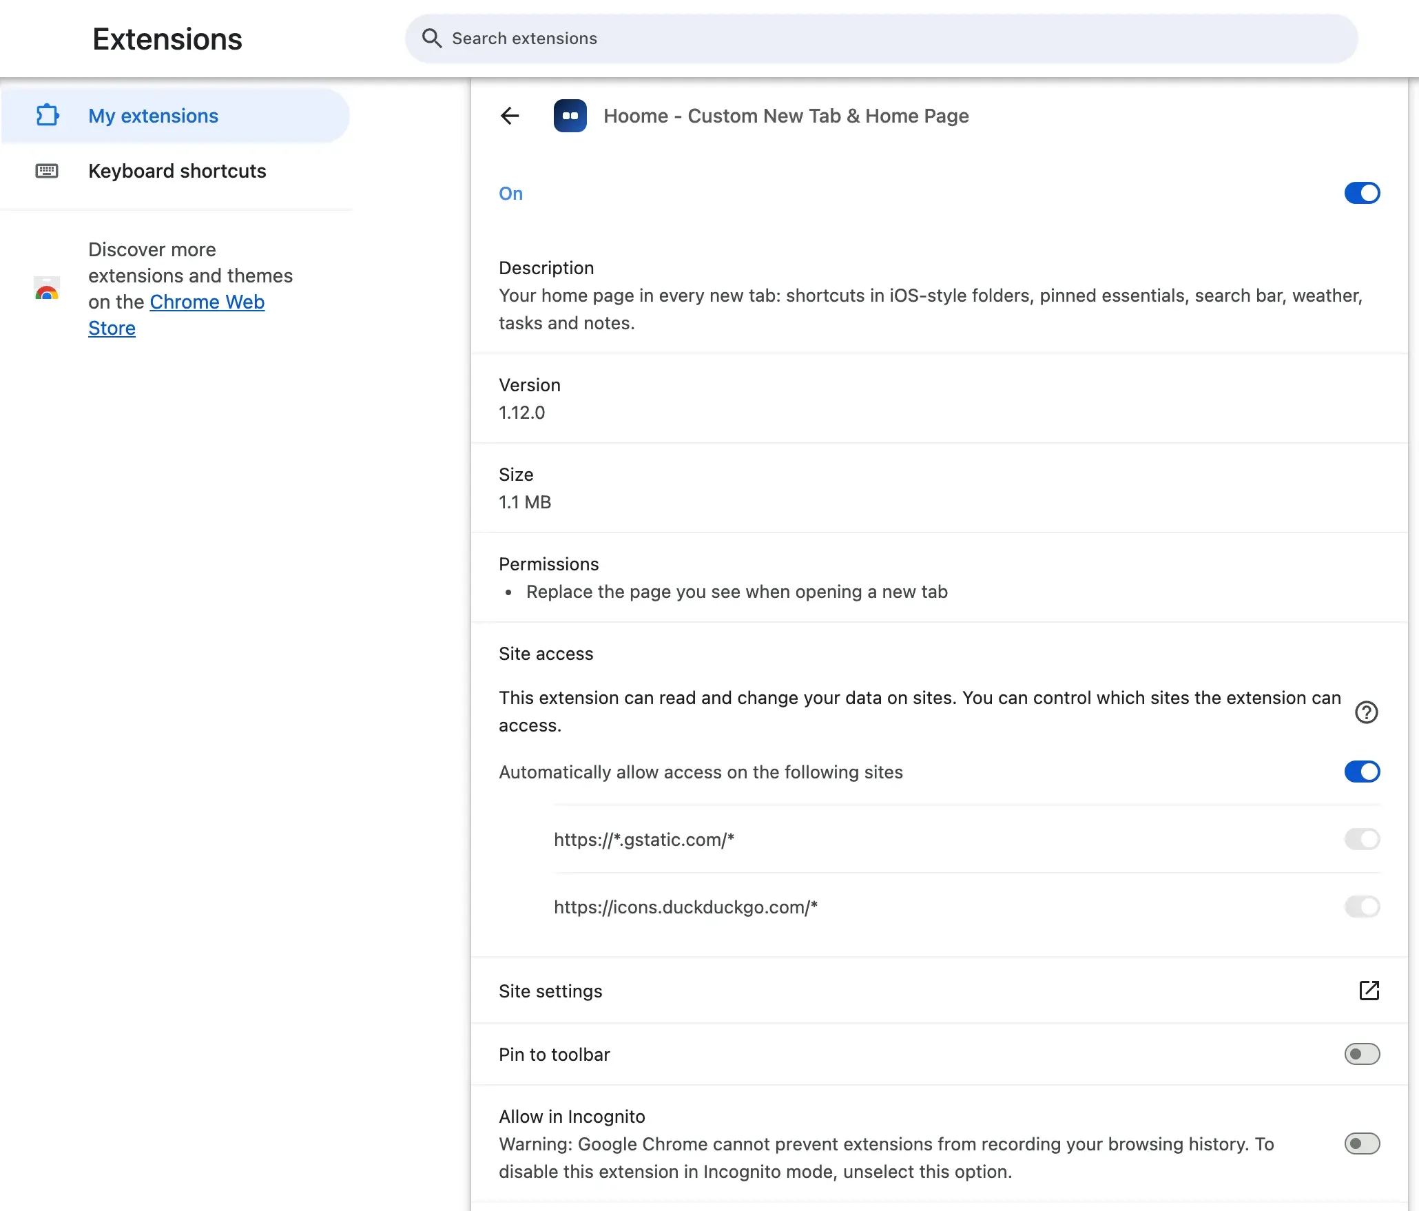Click the Hoome extension title text

click(x=786, y=116)
